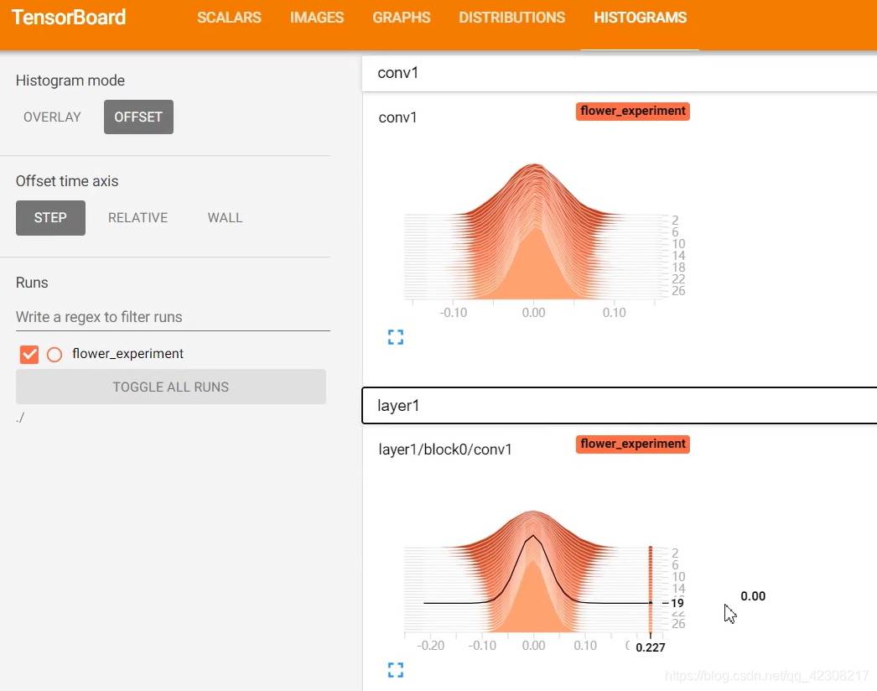Click the TensorBoard logo title
Screen dimensions: 877x691
(69, 18)
